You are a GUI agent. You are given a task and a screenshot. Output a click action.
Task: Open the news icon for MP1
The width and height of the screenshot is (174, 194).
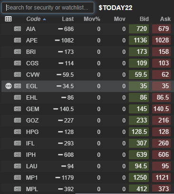[18, 177]
